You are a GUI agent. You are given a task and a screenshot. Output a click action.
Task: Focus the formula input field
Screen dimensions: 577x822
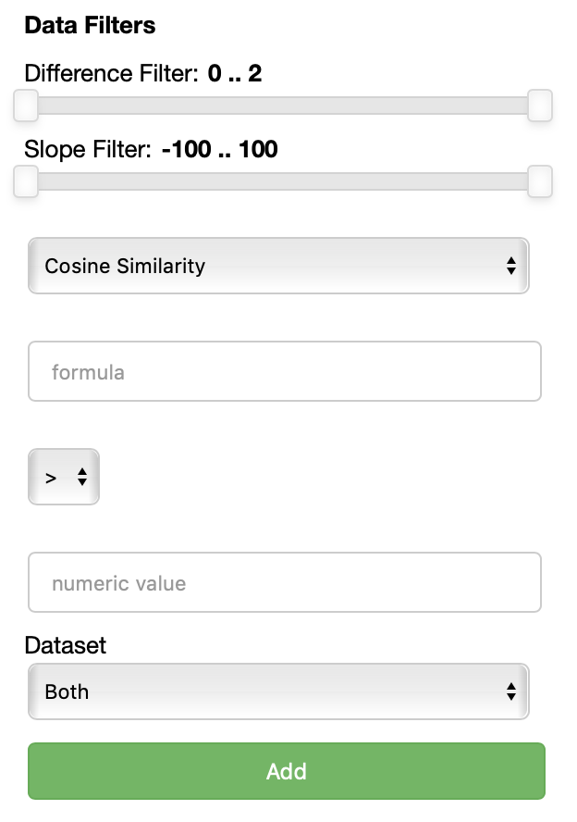[x=284, y=371]
